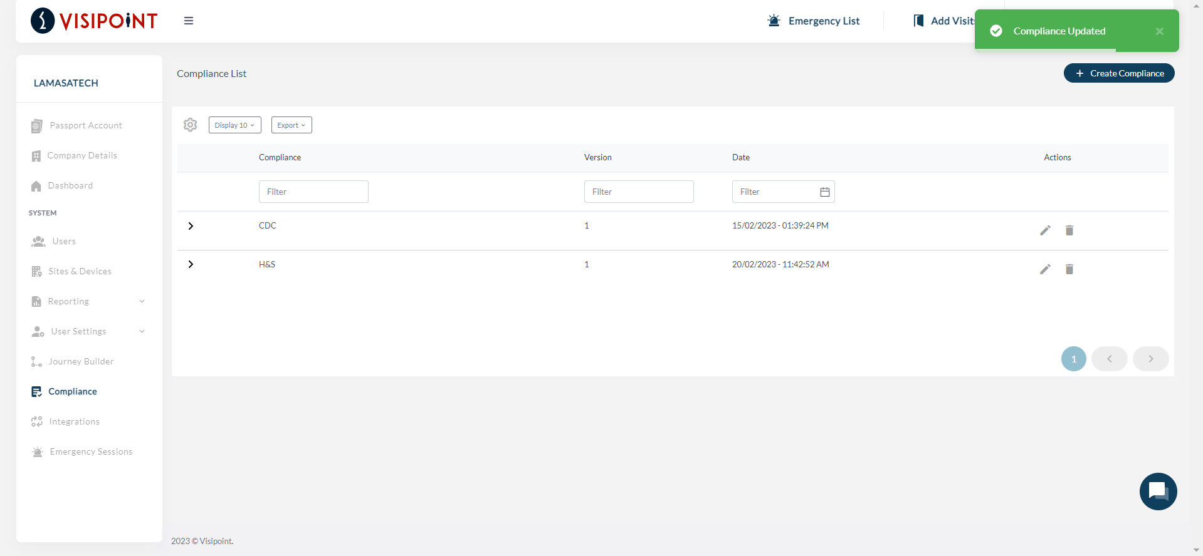Edit the H&S compliance with pencil icon
The width and height of the screenshot is (1203, 556).
1045,269
